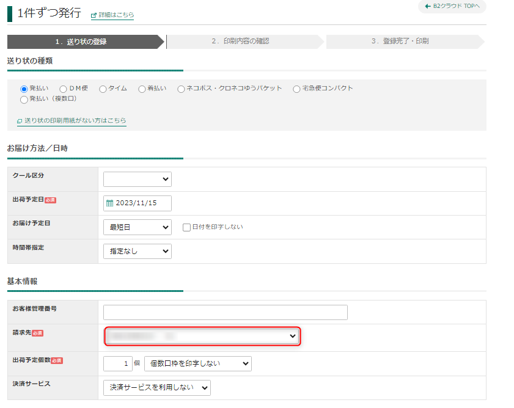Viewport: 514px width, 408px height.
Task: Open the 詳細はこちら link
Action: (116, 15)
